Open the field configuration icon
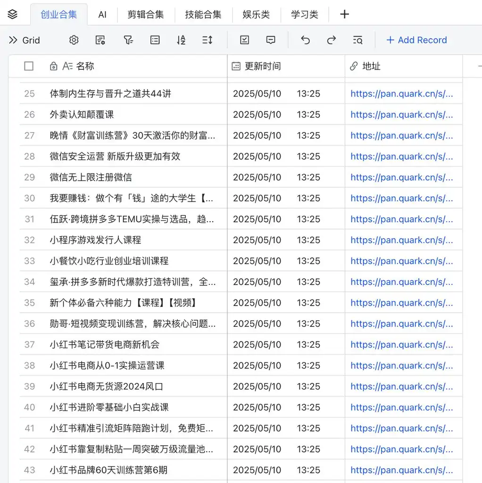The width and height of the screenshot is (482, 483). pyautogui.click(x=100, y=40)
